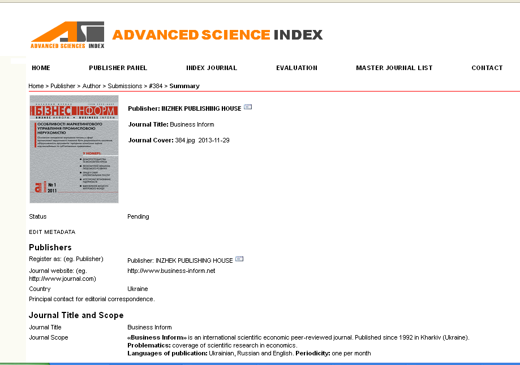This screenshot has height=365, width=520.
Task: Open the HOME menu item
Action: (x=41, y=68)
